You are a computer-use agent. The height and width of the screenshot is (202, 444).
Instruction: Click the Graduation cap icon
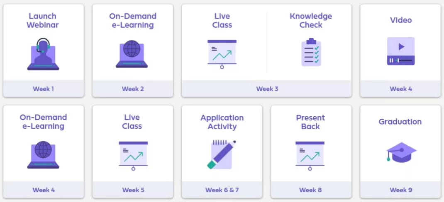(401, 152)
